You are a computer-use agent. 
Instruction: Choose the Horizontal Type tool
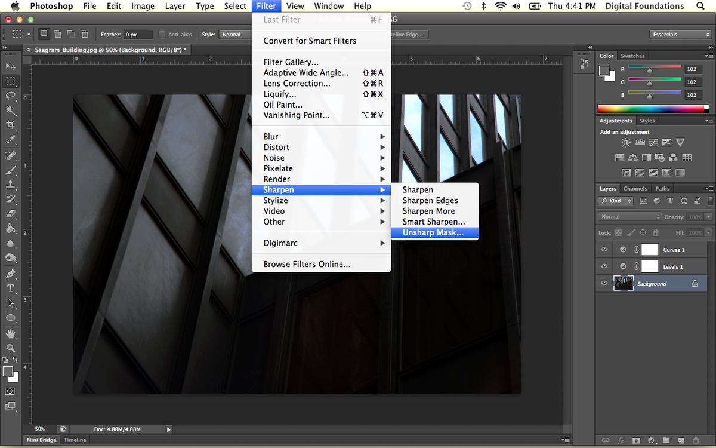click(x=11, y=288)
